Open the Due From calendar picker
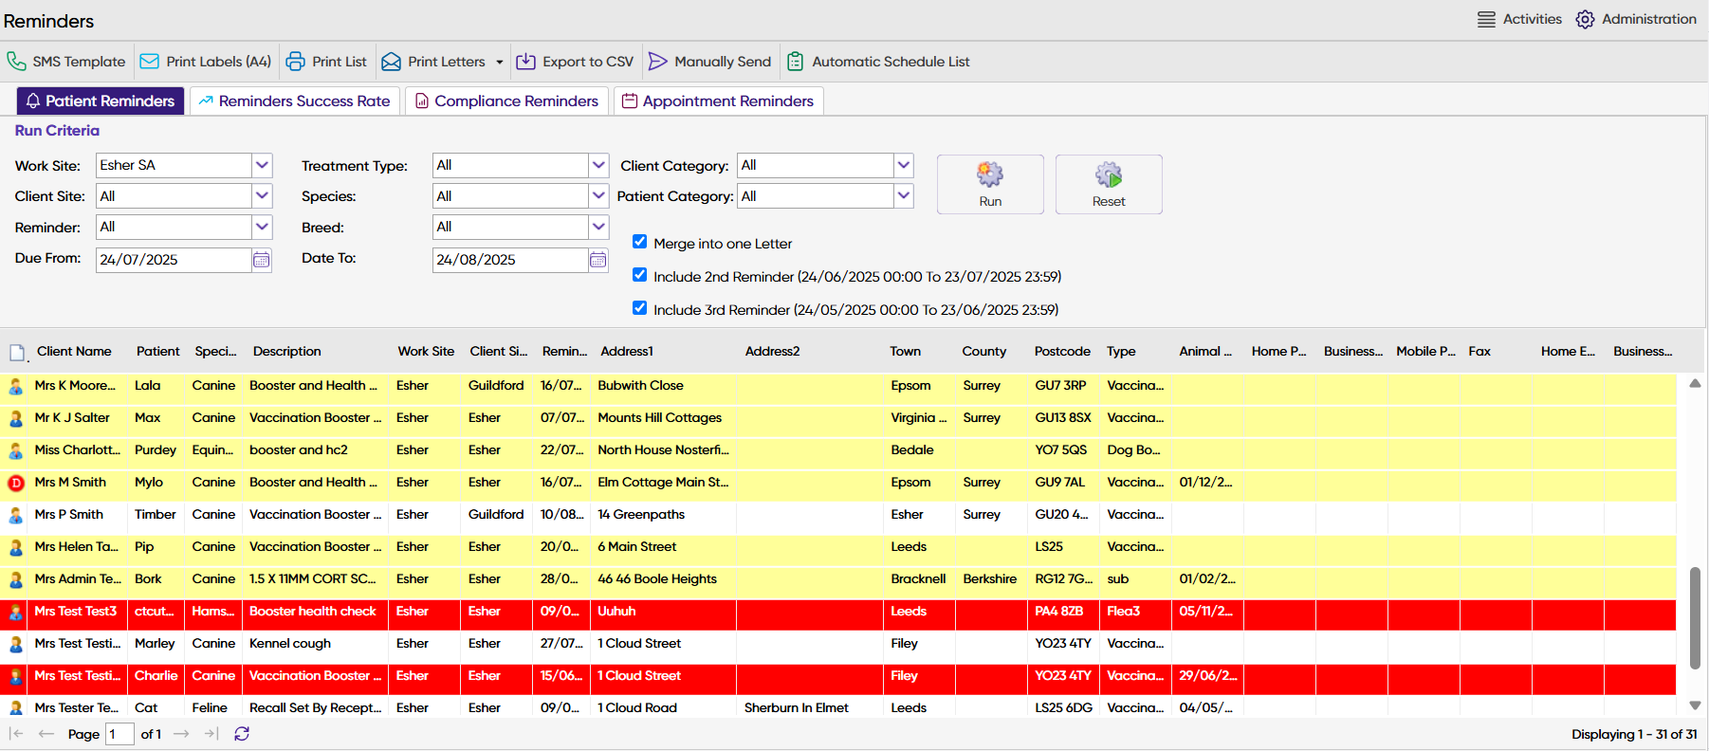This screenshot has height=751, width=1709. (262, 260)
